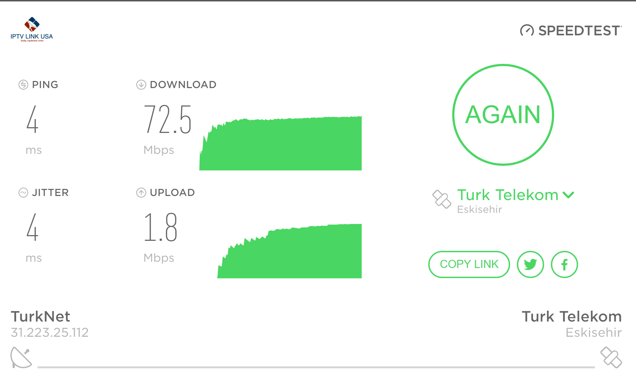This screenshot has width=636, height=377.
Task: Click the download arrow icon
Action: [141, 85]
